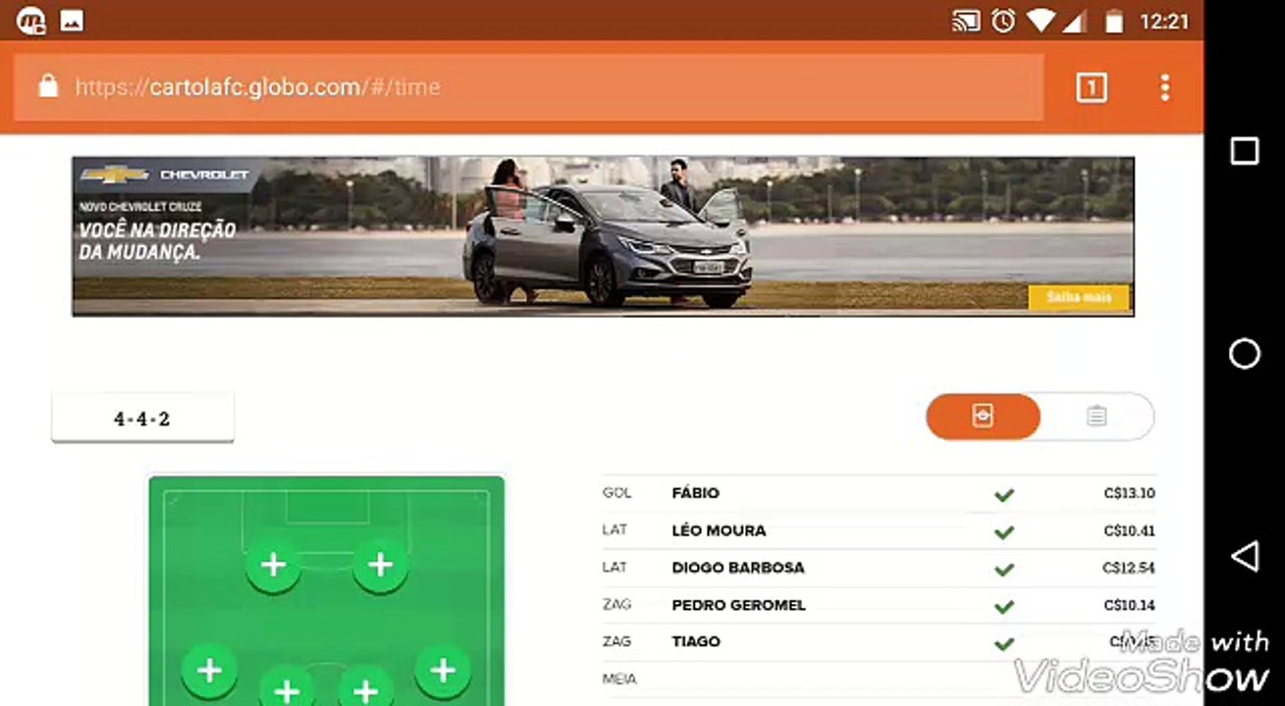Tap Léo Moura's price C$10.41
The image size is (1285, 706).
1129,530
